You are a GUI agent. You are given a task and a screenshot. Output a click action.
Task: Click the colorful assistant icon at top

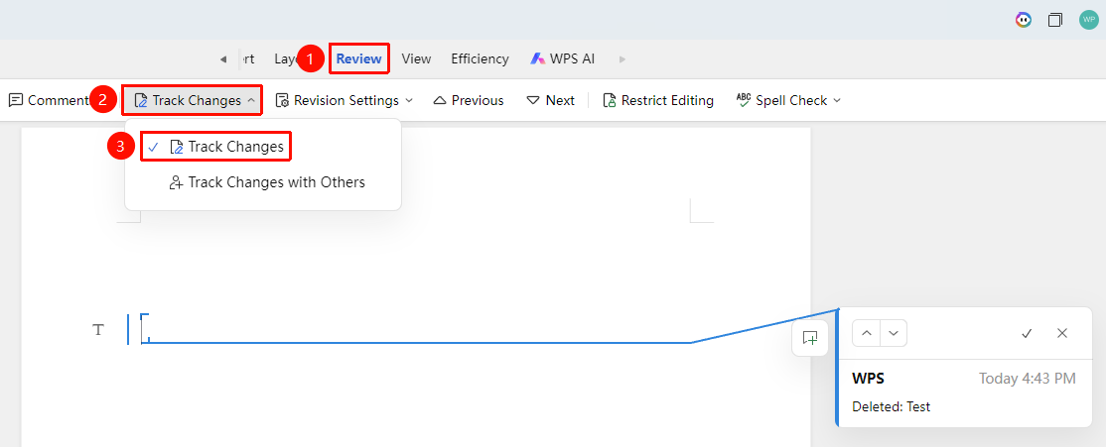(1024, 20)
